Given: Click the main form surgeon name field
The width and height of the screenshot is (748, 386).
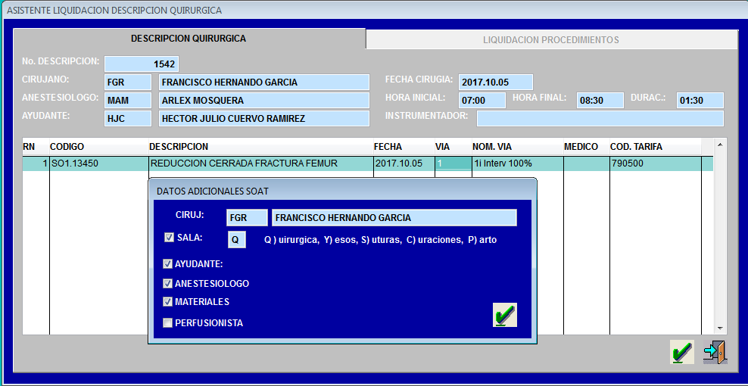Looking at the screenshot, I should click(x=263, y=82).
